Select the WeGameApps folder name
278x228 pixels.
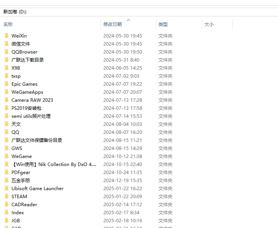click(27, 92)
